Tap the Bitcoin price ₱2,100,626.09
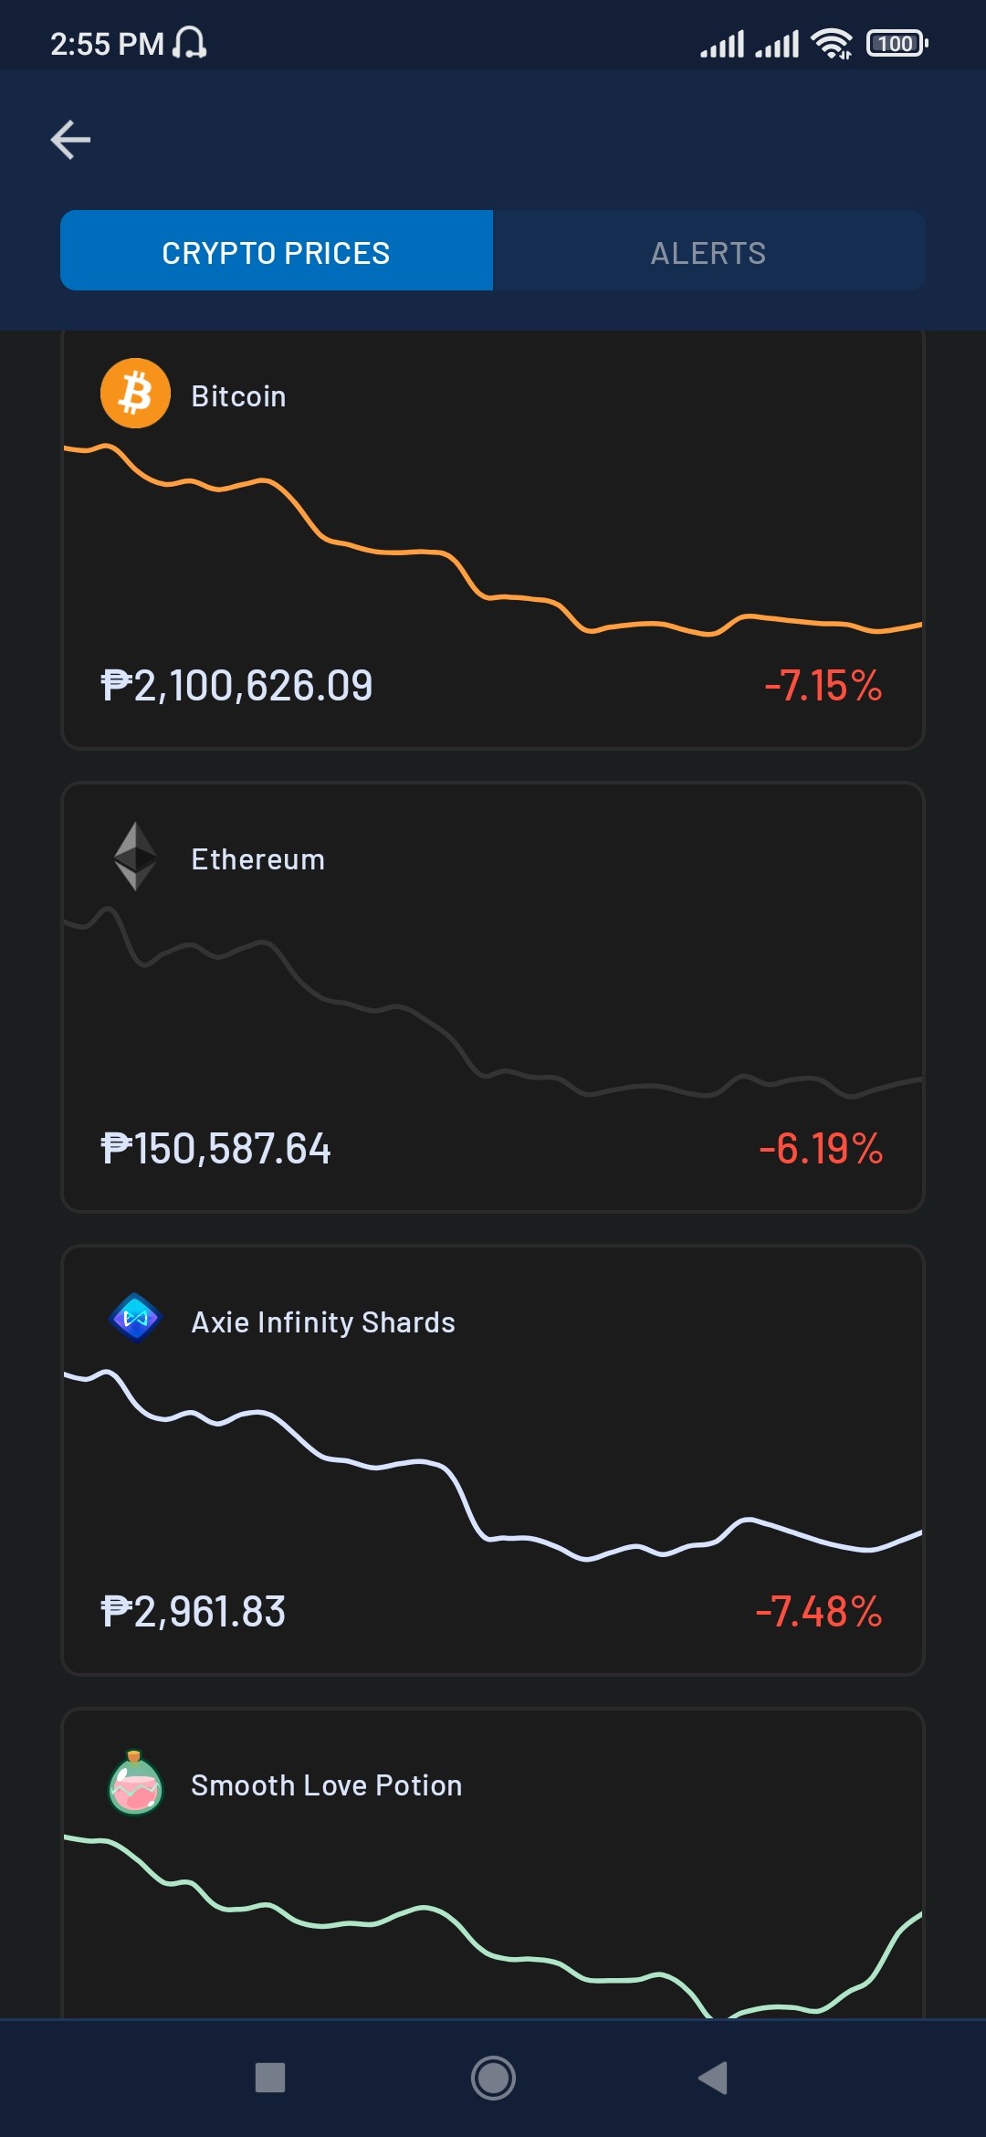This screenshot has height=2137, width=986. click(x=236, y=686)
